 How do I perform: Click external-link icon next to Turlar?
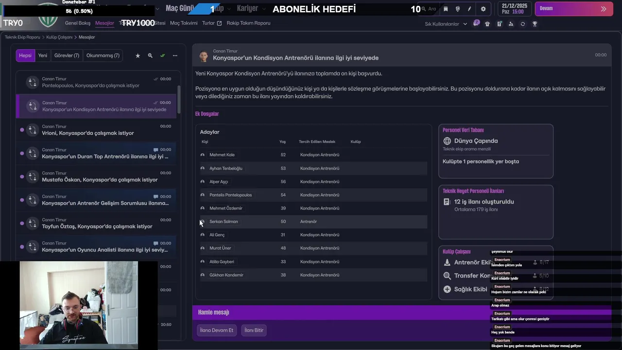[x=219, y=23]
